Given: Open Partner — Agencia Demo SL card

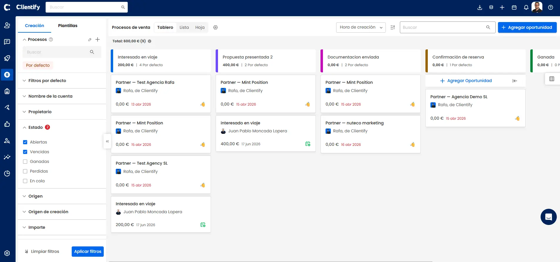Looking at the screenshot, I should pos(475,108).
